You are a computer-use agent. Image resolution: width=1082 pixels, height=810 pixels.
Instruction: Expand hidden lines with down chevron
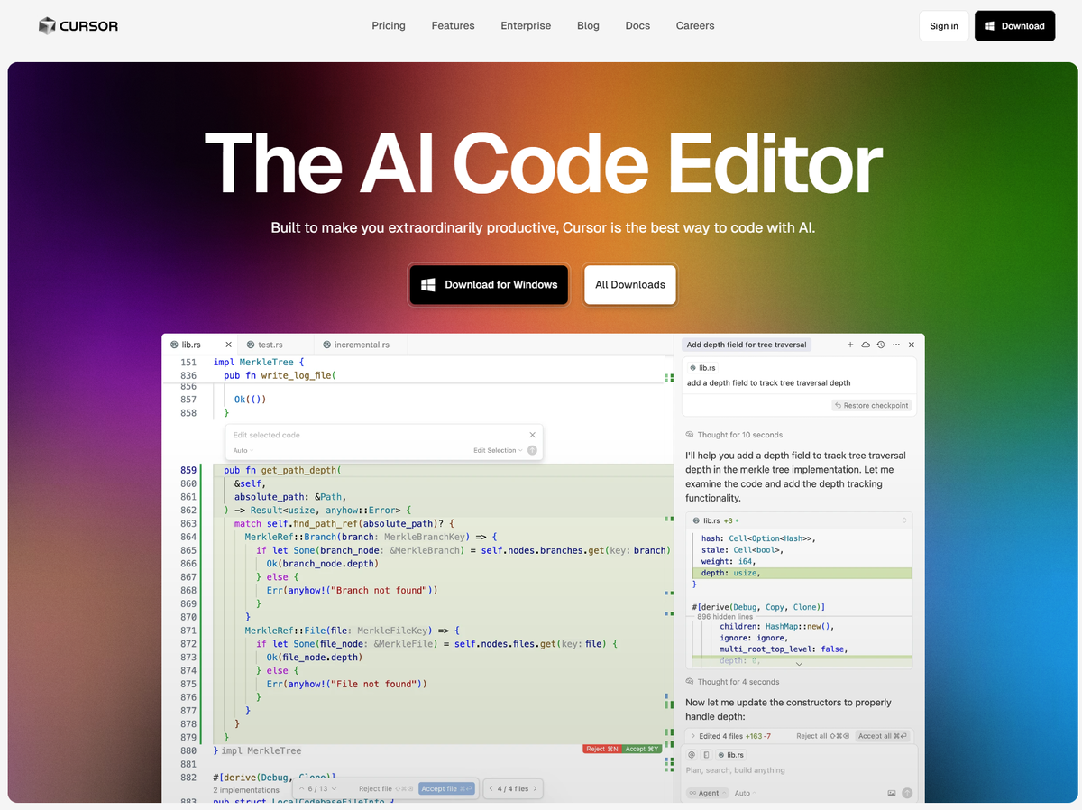coord(799,664)
